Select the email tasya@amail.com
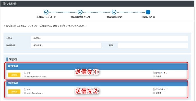 35,93
